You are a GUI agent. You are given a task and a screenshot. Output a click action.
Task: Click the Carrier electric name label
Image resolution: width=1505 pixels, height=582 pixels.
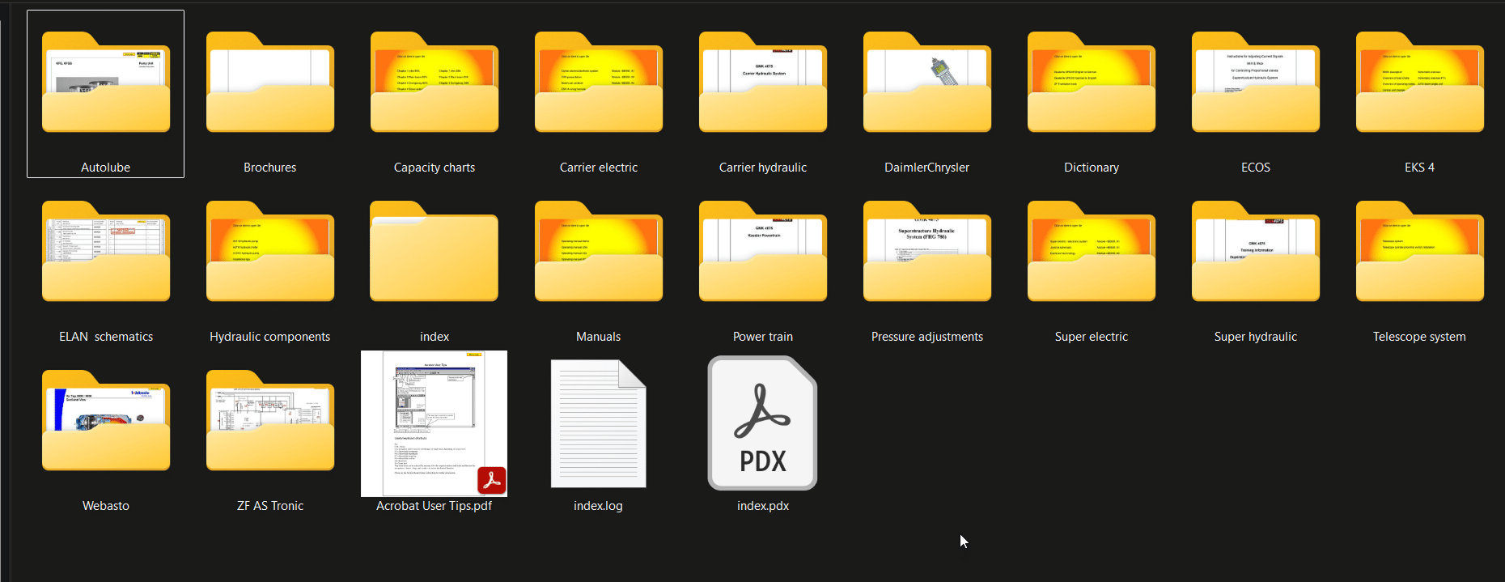pos(599,168)
